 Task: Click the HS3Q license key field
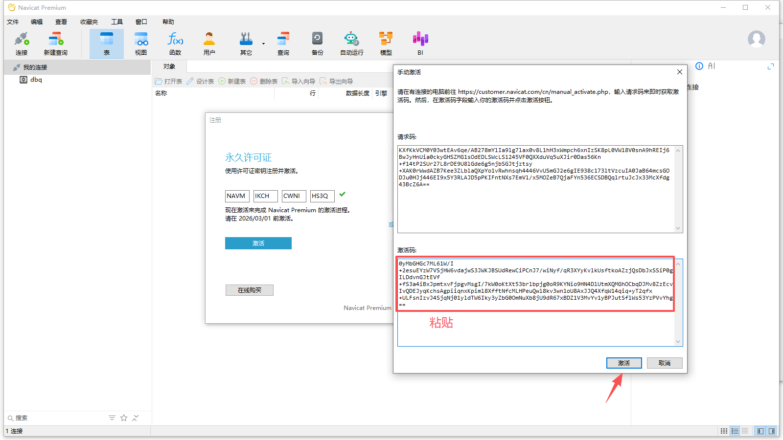pyautogui.click(x=322, y=196)
